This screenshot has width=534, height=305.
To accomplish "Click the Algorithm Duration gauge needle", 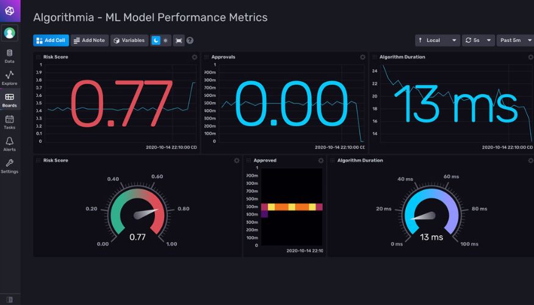I will pos(423,216).
